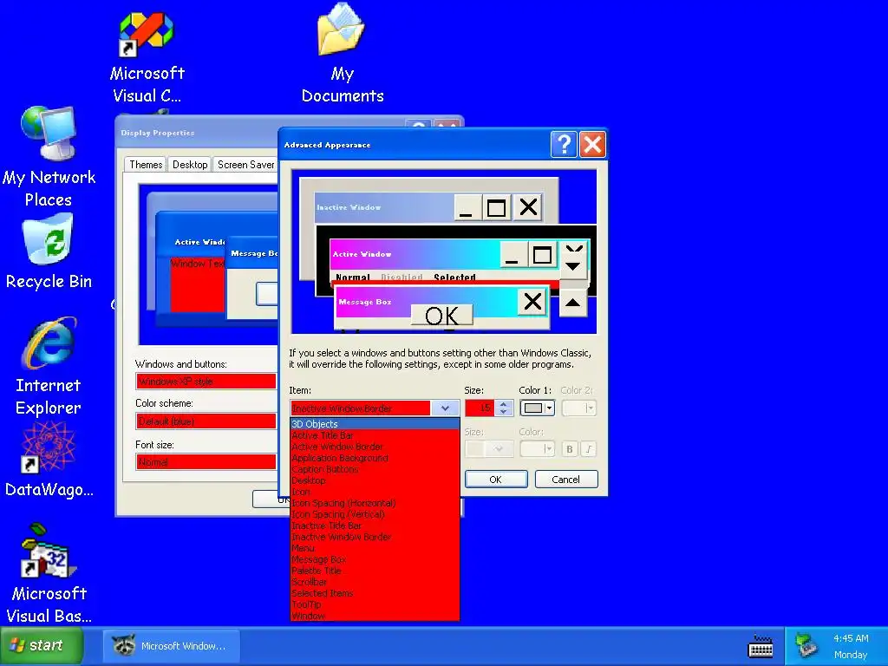
Task: Click the Size field showing 15
Action: (480, 408)
